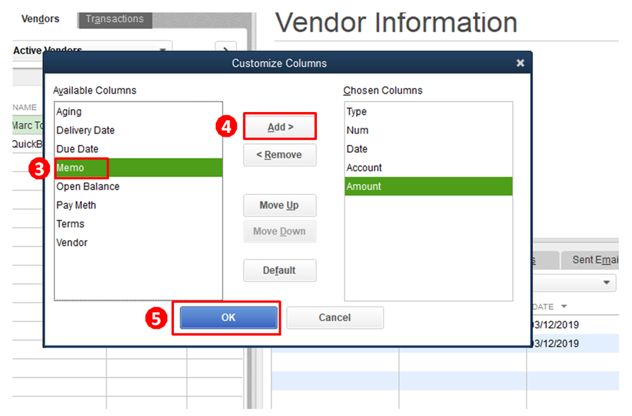This screenshot has width=632, height=416.
Task: Click the Add > button
Action: (280, 127)
